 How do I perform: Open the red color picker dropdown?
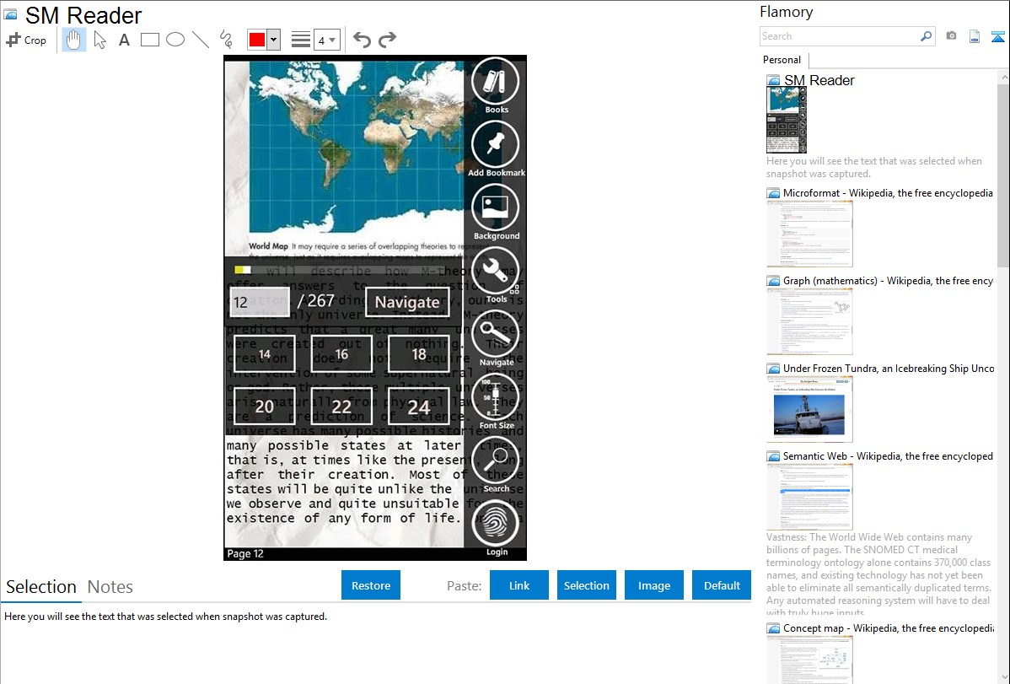(273, 40)
